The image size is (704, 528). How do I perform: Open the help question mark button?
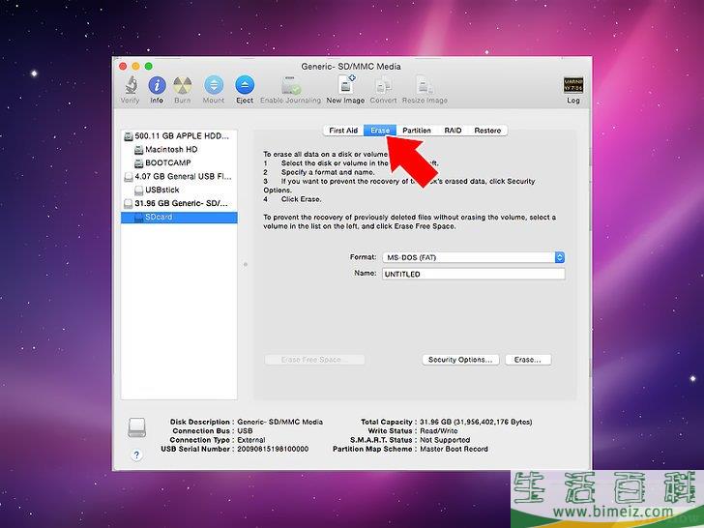137,455
